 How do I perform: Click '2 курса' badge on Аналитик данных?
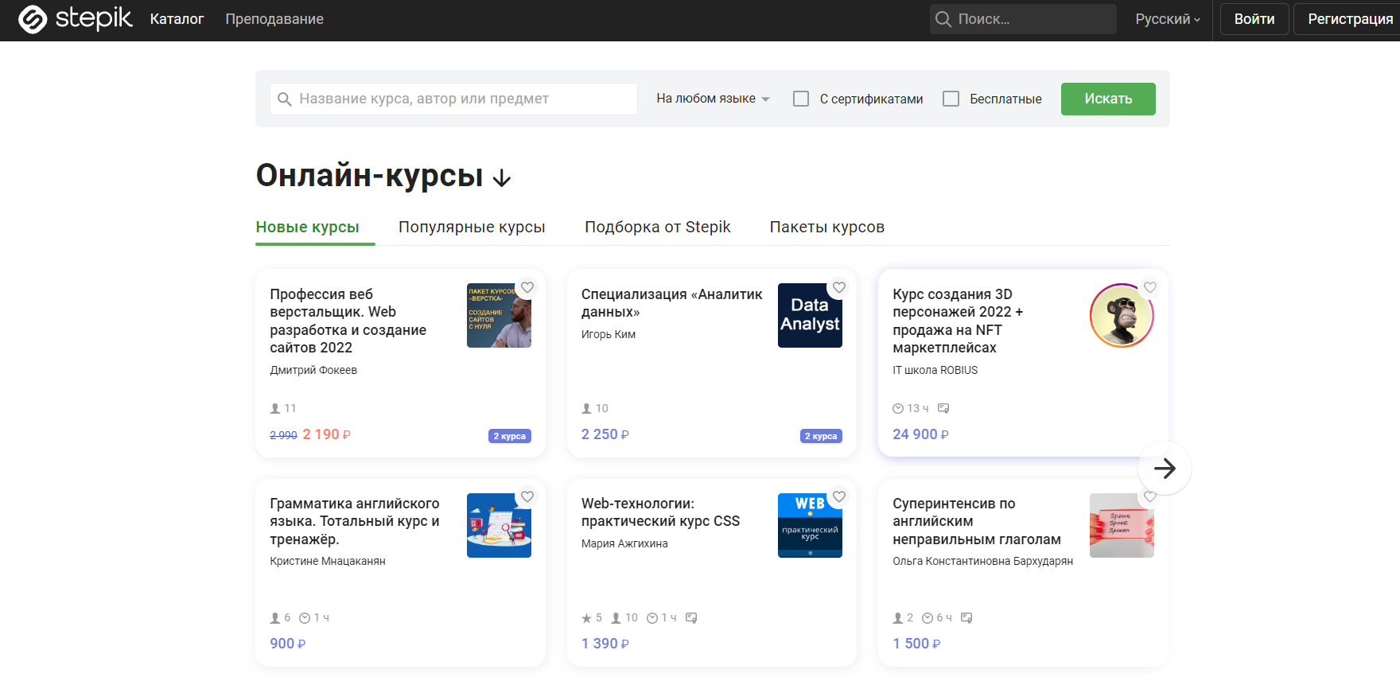821,436
